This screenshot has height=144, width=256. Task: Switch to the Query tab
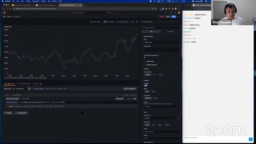(x=10, y=84)
